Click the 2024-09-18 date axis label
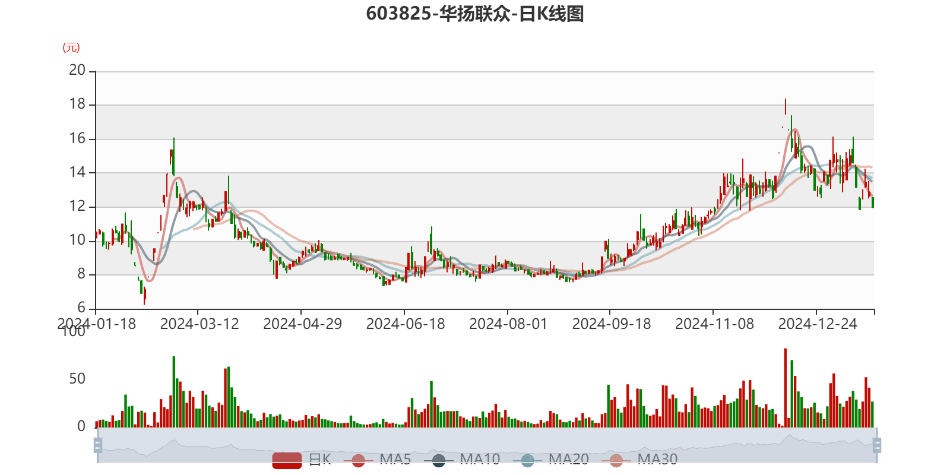 tap(612, 324)
